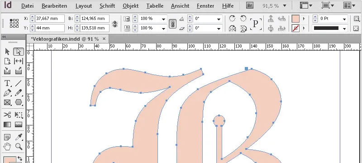Select the Direct Selection tool
The width and height of the screenshot is (362, 163).
point(19,52)
